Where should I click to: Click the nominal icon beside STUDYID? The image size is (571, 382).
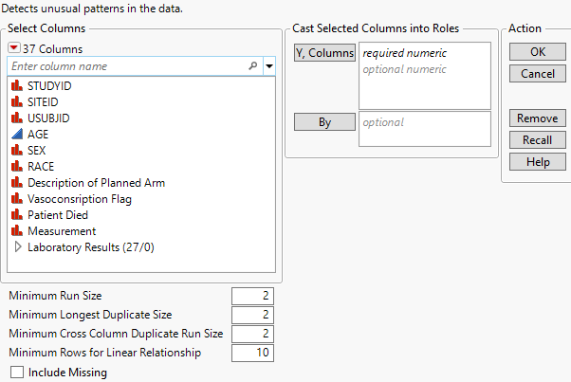tap(17, 85)
